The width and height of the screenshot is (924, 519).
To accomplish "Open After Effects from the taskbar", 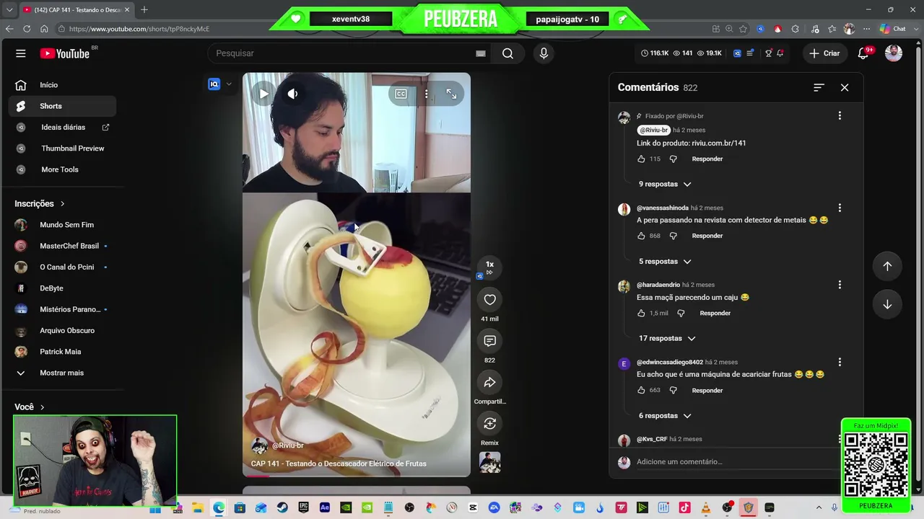I will point(325,507).
